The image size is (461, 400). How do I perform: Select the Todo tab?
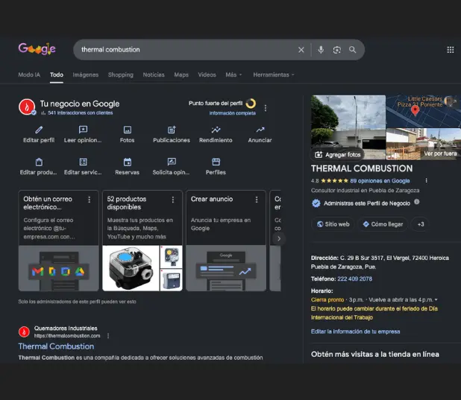[x=57, y=74]
